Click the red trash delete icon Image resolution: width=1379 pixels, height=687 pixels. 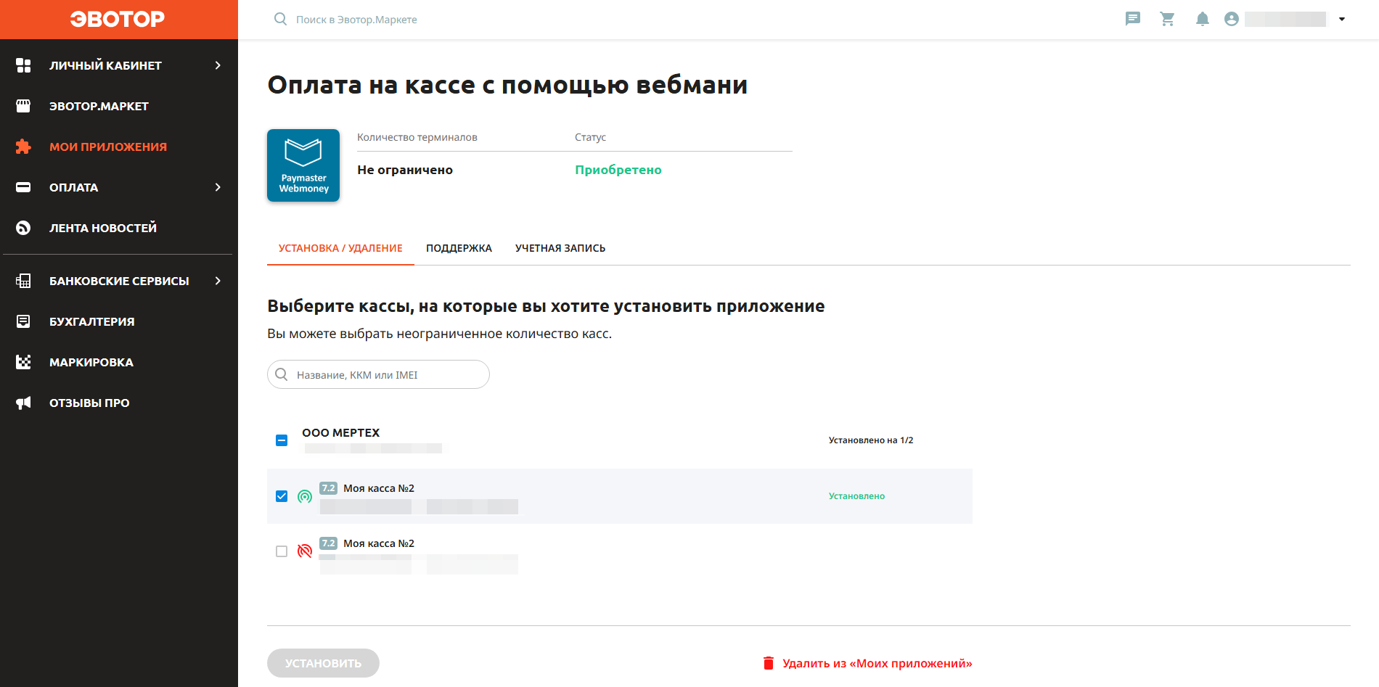coord(769,663)
